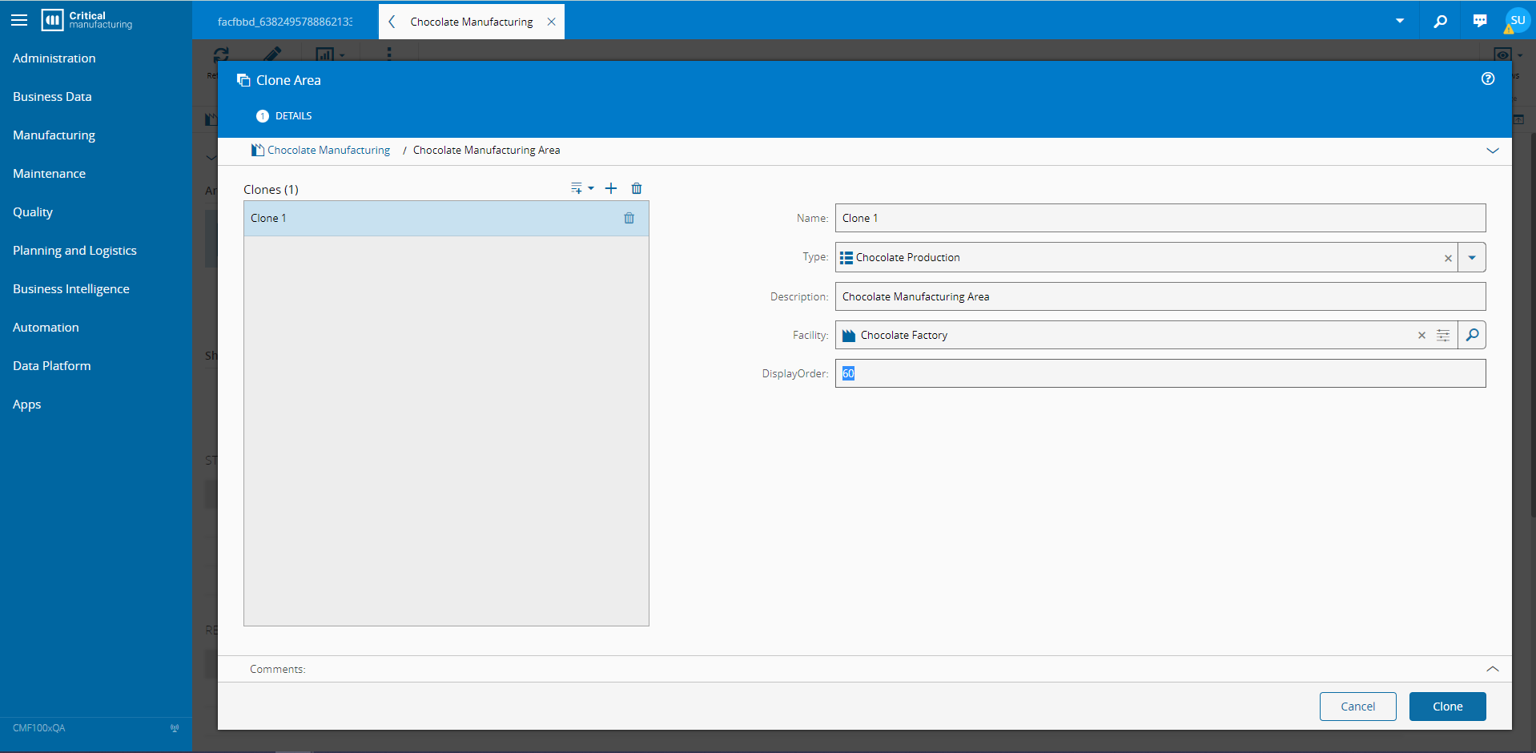
Task: Click the add clone plus icon
Action: pos(611,188)
